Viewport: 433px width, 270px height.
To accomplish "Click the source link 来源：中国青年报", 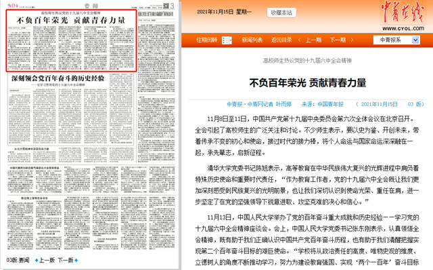I will [x=323, y=104].
